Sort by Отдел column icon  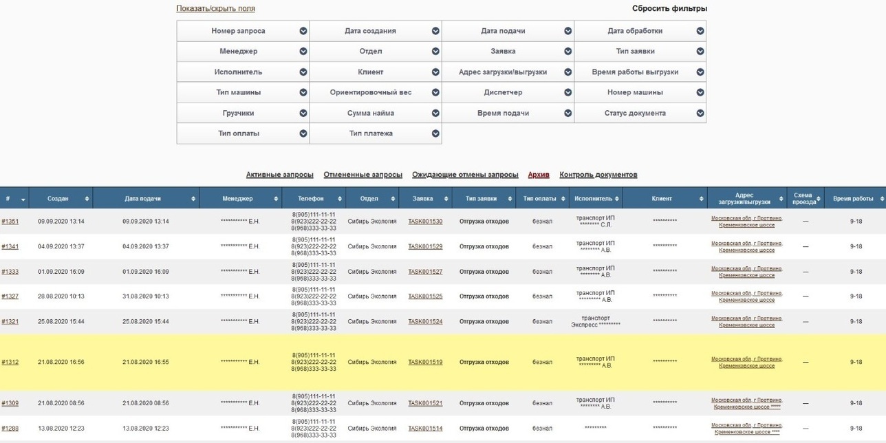pyautogui.click(x=393, y=199)
